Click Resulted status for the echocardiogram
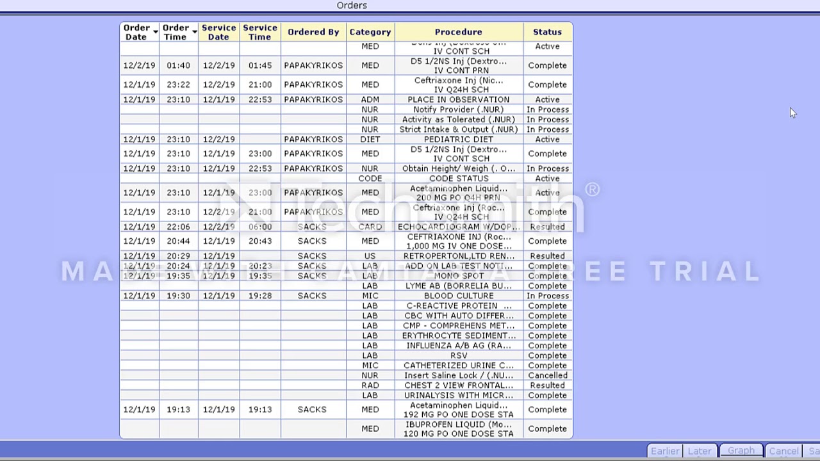Screen dimensions: 820x461 [547, 227]
